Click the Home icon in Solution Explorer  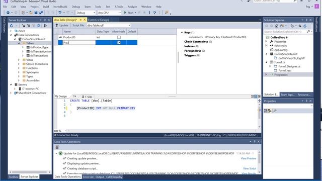(277, 26)
